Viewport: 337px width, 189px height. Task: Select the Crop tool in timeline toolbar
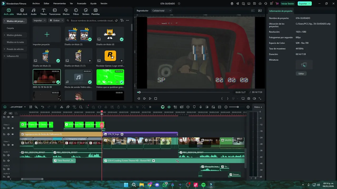click(x=81, y=107)
